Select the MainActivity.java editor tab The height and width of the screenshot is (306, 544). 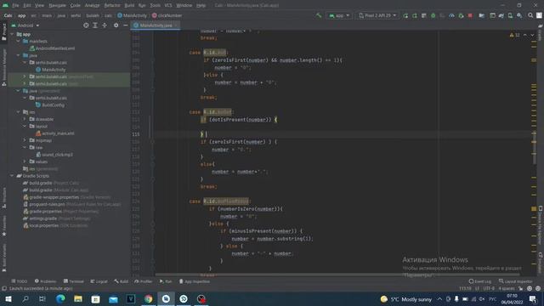point(156,25)
